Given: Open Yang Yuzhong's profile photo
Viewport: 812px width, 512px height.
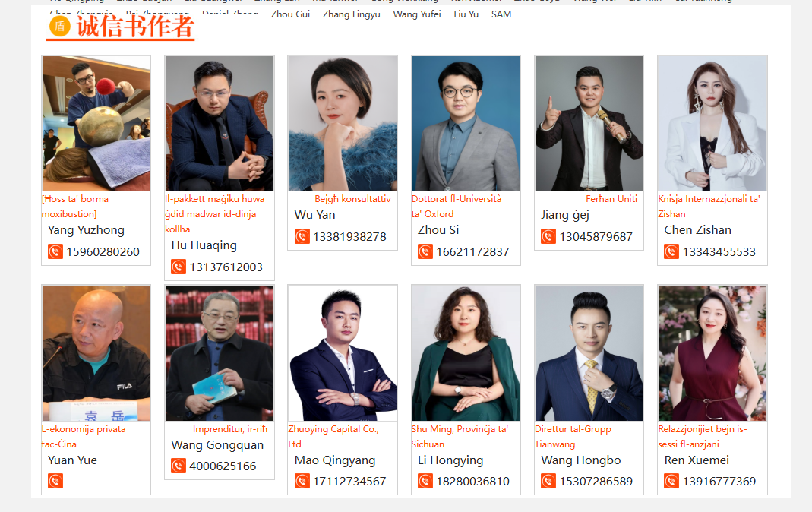Looking at the screenshot, I should tap(96, 123).
